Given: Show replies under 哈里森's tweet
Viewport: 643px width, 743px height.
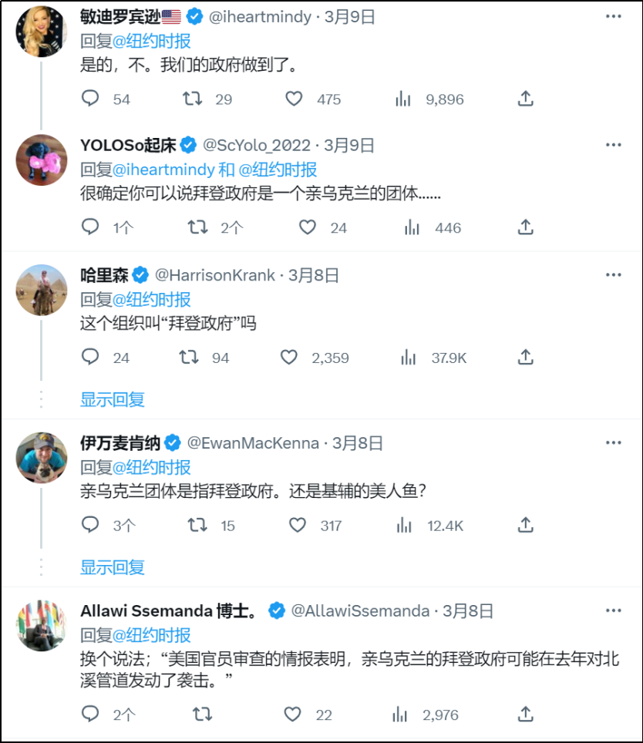Looking at the screenshot, I should coord(113,399).
